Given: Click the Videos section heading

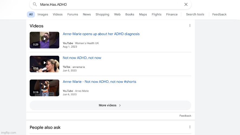Looking at the screenshot, I should pos(37,26).
